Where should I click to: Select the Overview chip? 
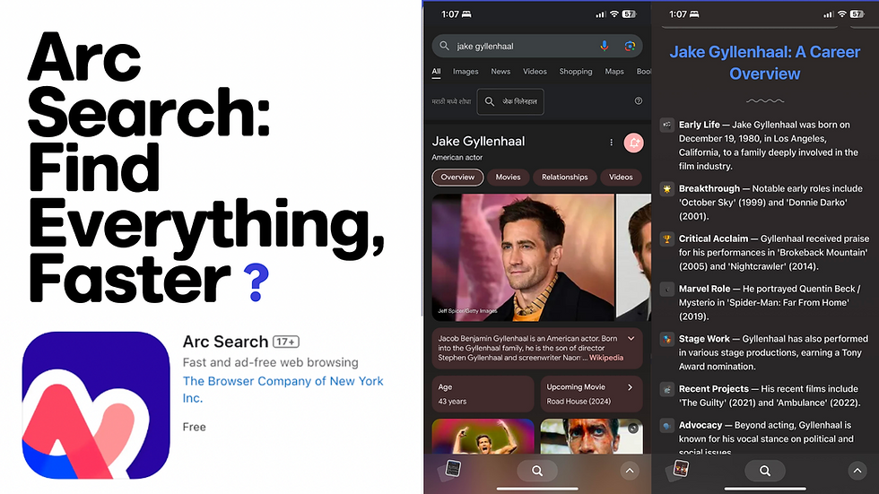coord(457,177)
